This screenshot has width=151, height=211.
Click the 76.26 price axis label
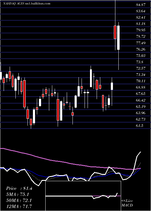tap(141, 49)
